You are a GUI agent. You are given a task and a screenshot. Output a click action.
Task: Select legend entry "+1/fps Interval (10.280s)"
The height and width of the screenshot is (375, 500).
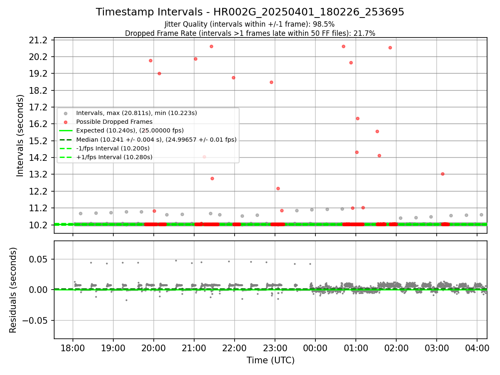pos(114,157)
